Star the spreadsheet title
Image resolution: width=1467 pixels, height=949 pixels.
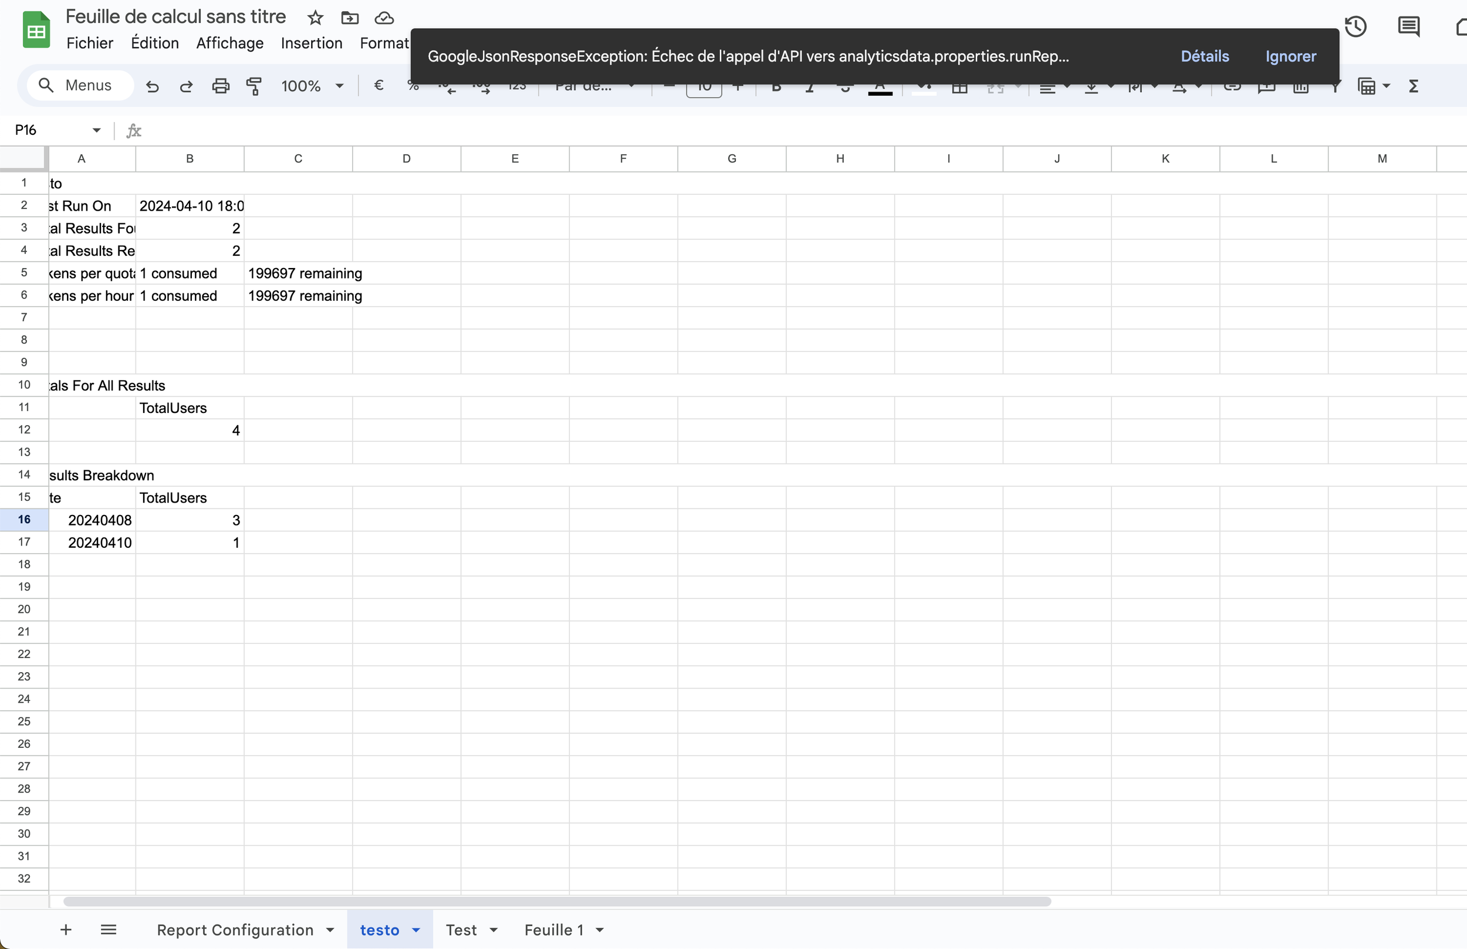point(315,18)
